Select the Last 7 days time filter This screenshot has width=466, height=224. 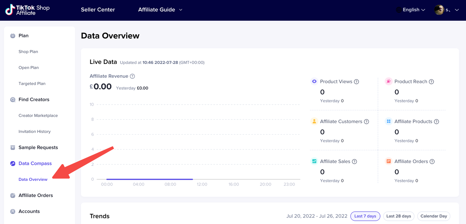tap(365, 216)
